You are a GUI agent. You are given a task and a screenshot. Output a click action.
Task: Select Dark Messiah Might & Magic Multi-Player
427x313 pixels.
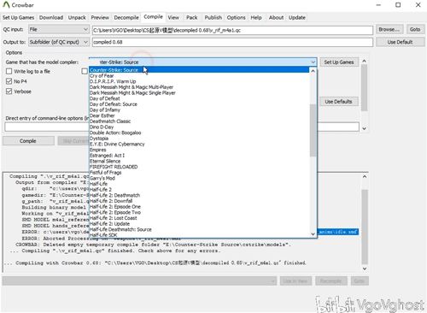(x=199, y=87)
